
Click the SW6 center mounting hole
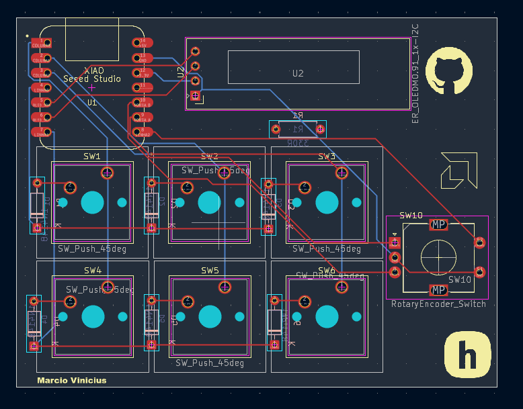tap(327, 317)
